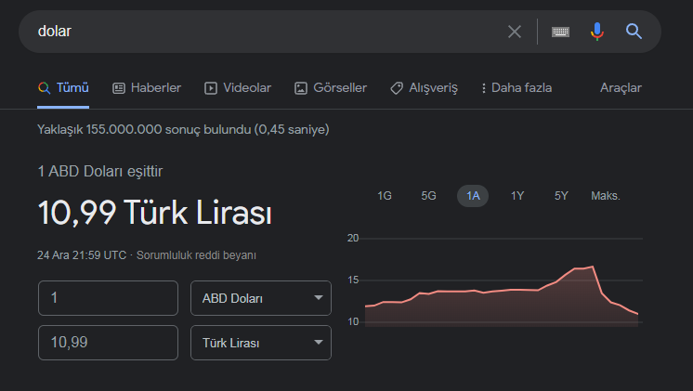This screenshot has height=391, width=693.
Task: Click the chart y-axis label 15
Action: [x=353, y=280]
